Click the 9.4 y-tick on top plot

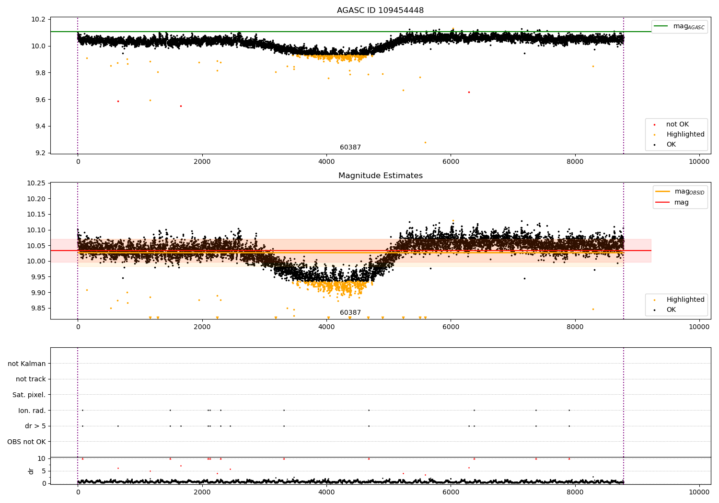pyautogui.click(x=40, y=126)
